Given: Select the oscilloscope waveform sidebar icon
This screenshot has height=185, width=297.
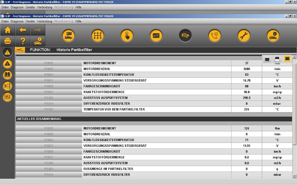Looking at the screenshot, I should pos(8,97).
